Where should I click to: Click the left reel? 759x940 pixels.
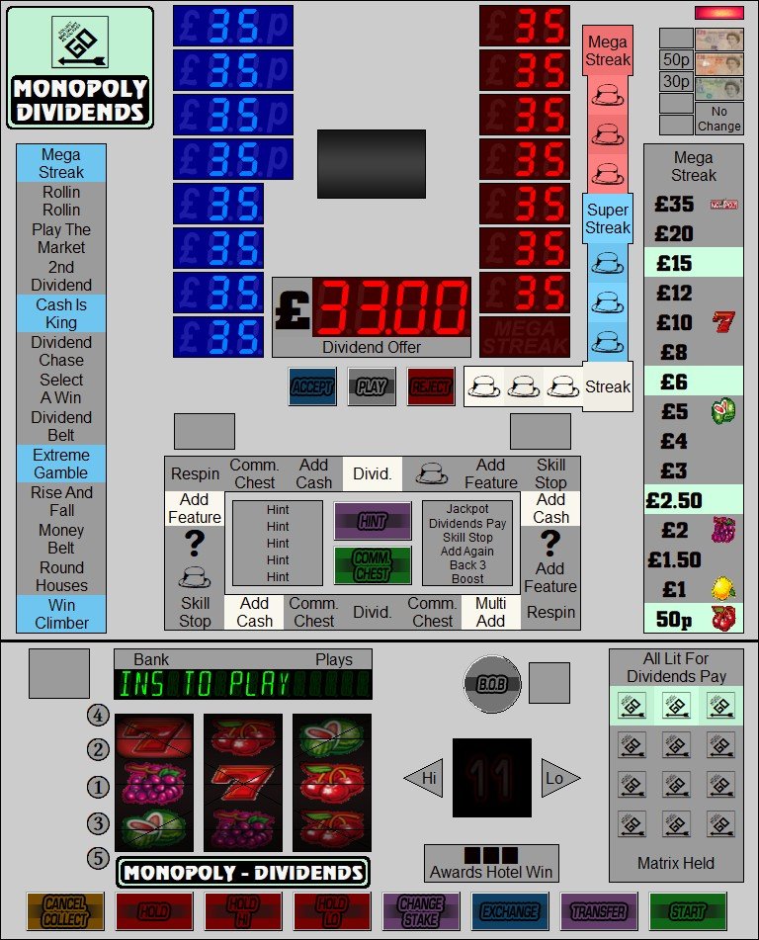coord(154,782)
